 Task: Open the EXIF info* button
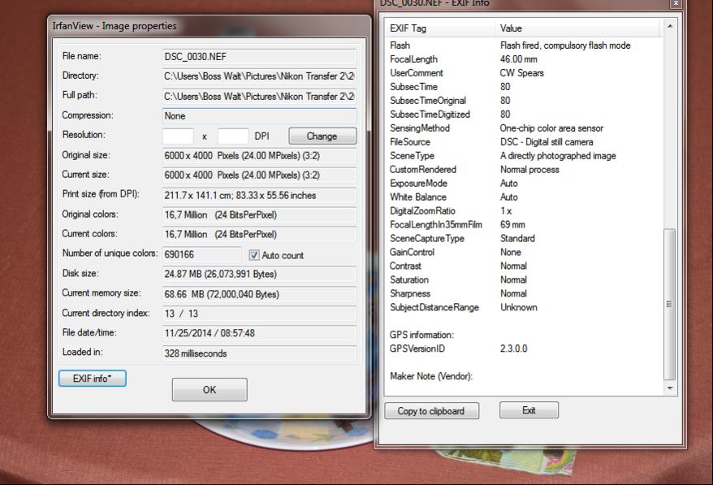[x=92, y=379]
